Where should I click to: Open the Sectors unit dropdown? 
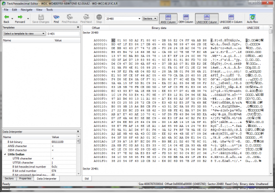click(150, 18)
